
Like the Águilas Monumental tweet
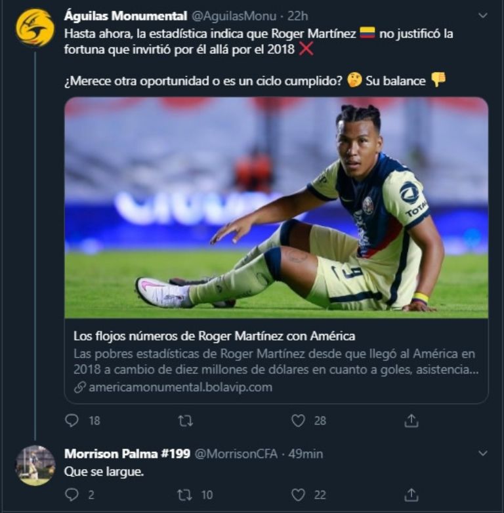coord(299,421)
